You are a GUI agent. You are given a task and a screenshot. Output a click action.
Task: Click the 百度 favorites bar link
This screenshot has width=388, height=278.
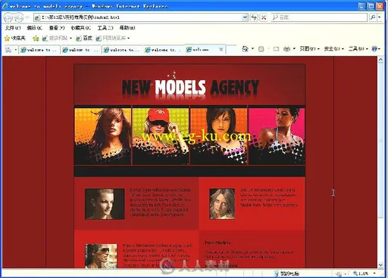84,39
